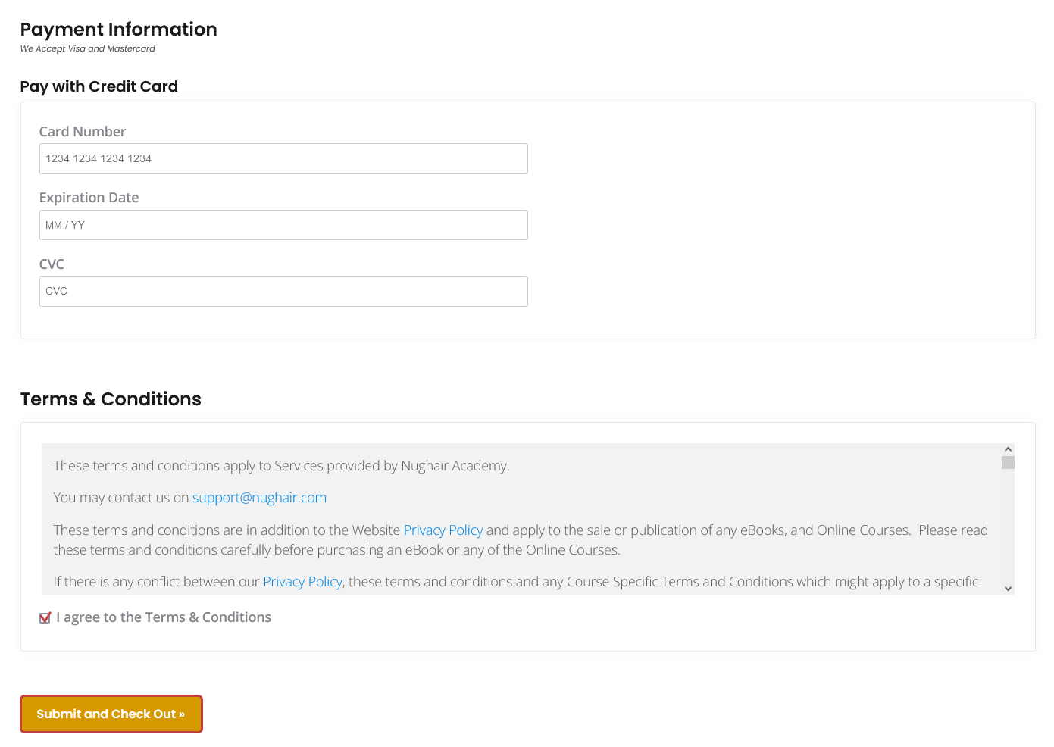Focus the MM / YY expiration field
This screenshot has width=1054, height=747.
[283, 225]
